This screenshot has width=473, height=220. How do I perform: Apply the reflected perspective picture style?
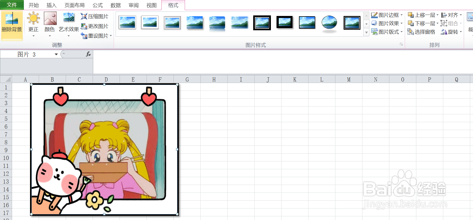tap(217, 23)
